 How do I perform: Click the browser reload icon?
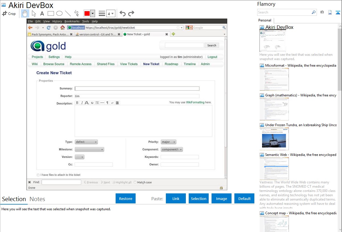point(49,27)
